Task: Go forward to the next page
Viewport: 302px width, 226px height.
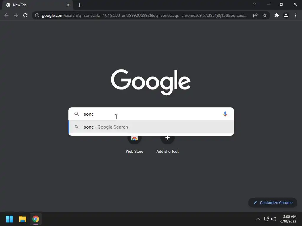Action: [x=16, y=15]
